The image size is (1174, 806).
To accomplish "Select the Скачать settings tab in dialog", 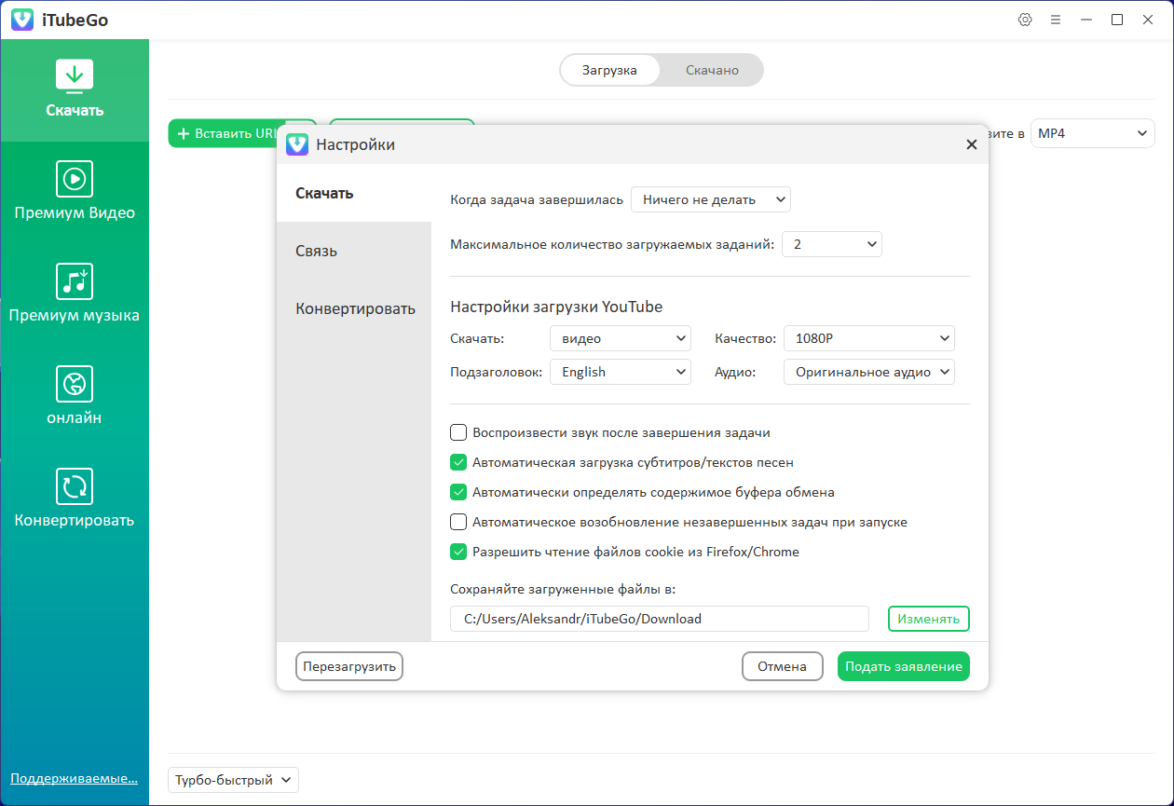I will pyautogui.click(x=354, y=194).
